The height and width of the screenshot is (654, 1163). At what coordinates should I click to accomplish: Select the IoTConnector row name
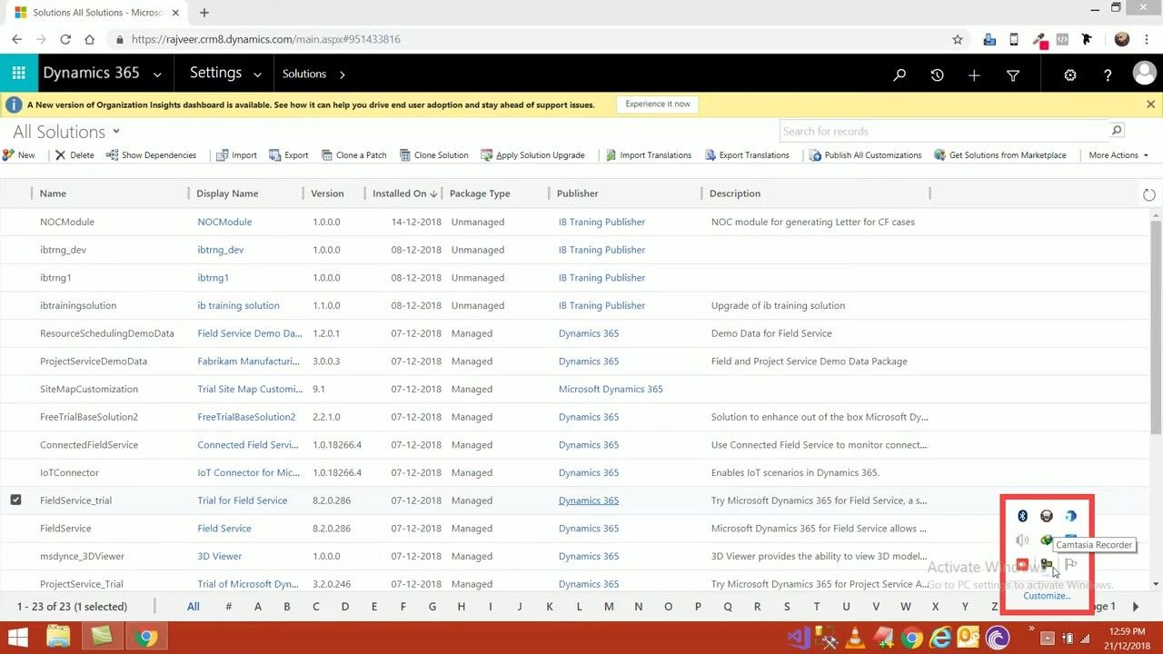[69, 473]
